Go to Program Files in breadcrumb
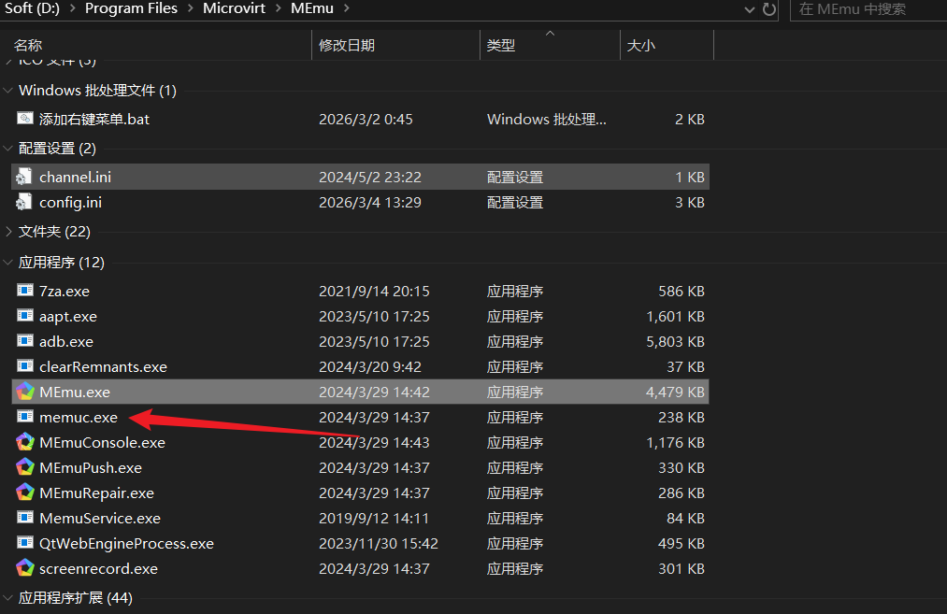 click(x=130, y=8)
